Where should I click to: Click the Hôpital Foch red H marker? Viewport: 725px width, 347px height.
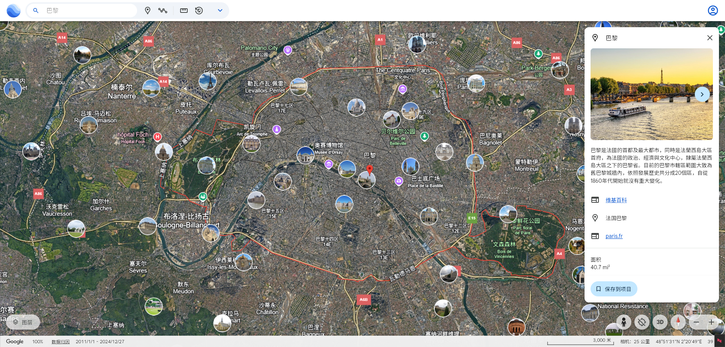point(157,137)
